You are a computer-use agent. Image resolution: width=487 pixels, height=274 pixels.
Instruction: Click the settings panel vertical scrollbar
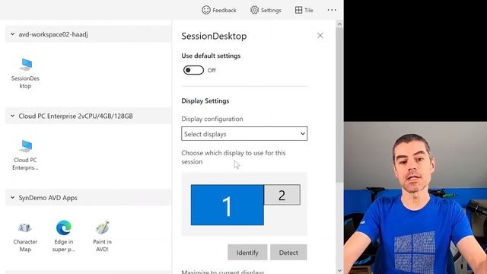[339, 106]
